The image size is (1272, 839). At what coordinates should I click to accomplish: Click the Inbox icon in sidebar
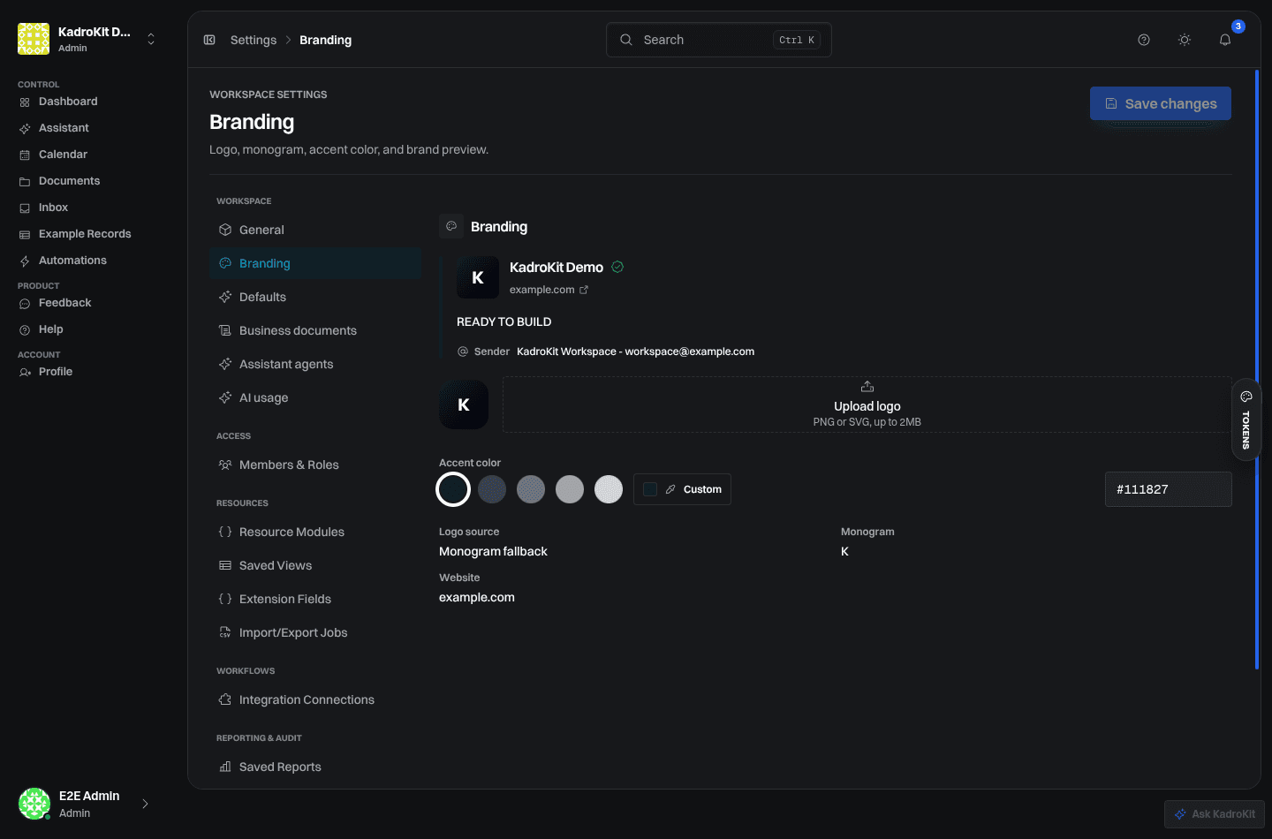coord(25,208)
